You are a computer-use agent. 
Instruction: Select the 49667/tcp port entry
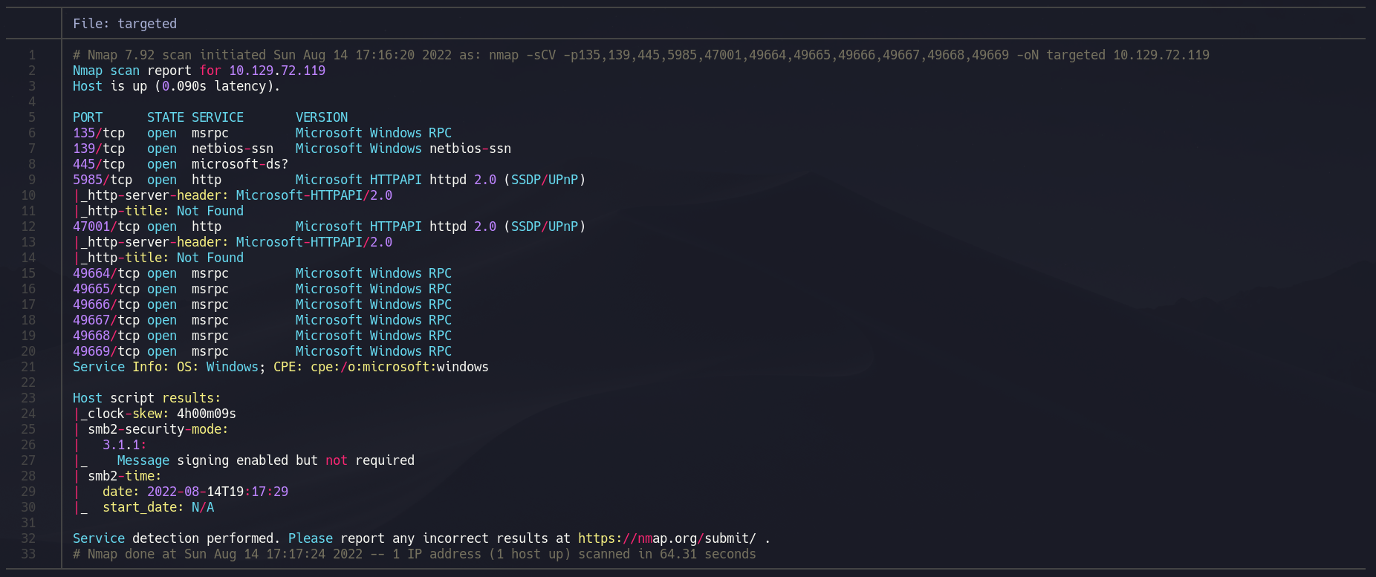106,320
